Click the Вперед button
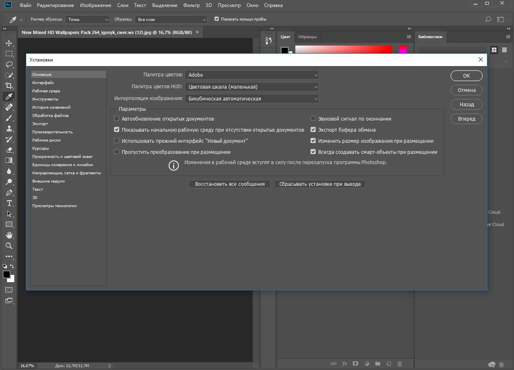This screenshot has height=370, width=514. coord(466,119)
